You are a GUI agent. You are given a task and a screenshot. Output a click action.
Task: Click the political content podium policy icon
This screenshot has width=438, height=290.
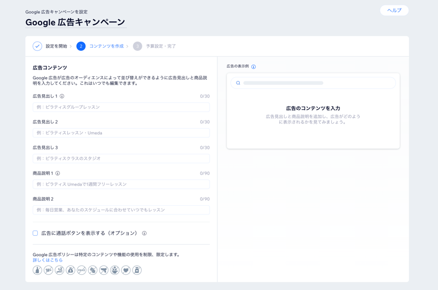coord(115,270)
